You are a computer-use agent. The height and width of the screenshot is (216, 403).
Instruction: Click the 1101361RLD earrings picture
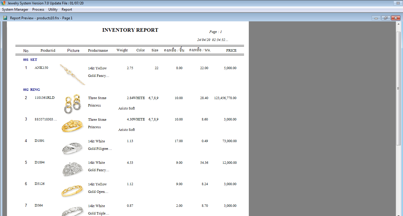(73, 104)
